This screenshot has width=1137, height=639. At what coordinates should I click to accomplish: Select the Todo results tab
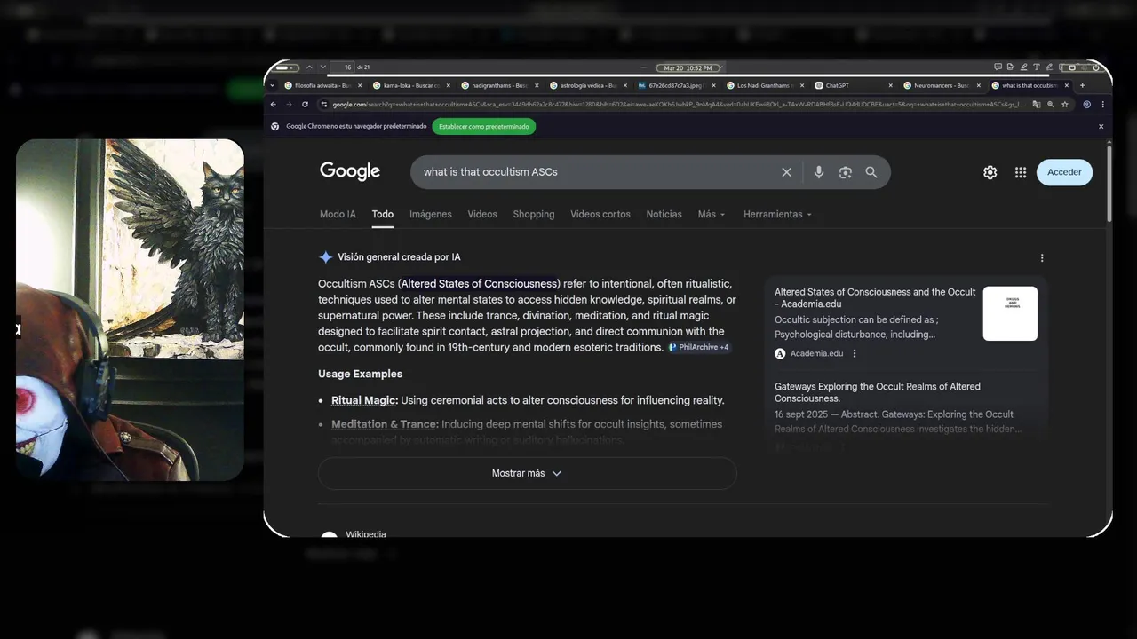(383, 214)
